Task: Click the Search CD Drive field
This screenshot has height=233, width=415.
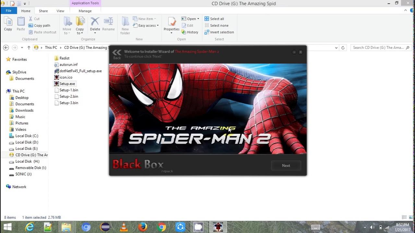Action: [381, 48]
